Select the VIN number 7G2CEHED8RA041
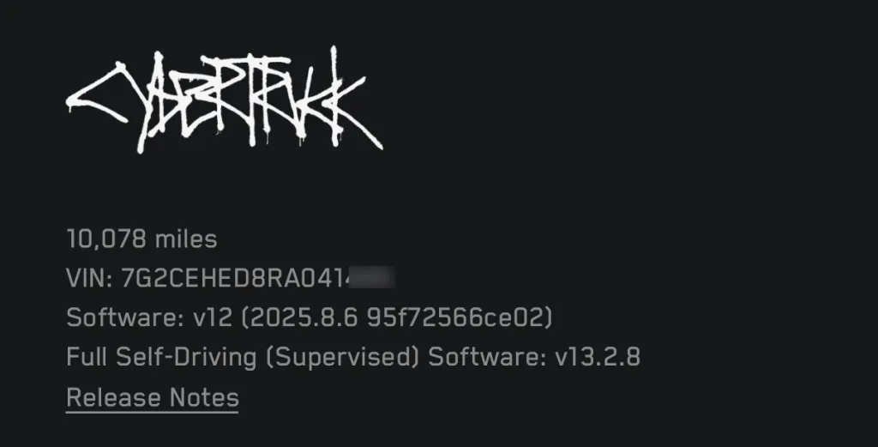The width and height of the screenshot is (878, 447). tap(235, 278)
